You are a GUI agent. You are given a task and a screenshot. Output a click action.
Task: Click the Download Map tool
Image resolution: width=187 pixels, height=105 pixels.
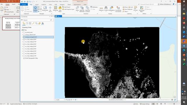[x=141, y=9]
